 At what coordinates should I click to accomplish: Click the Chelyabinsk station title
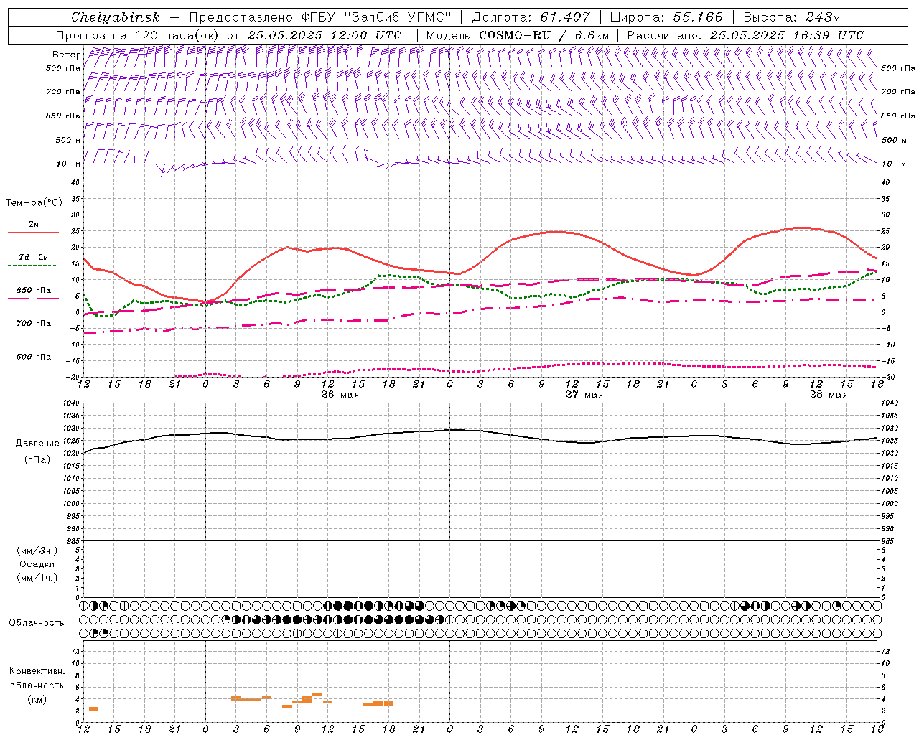click(x=116, y=17)
